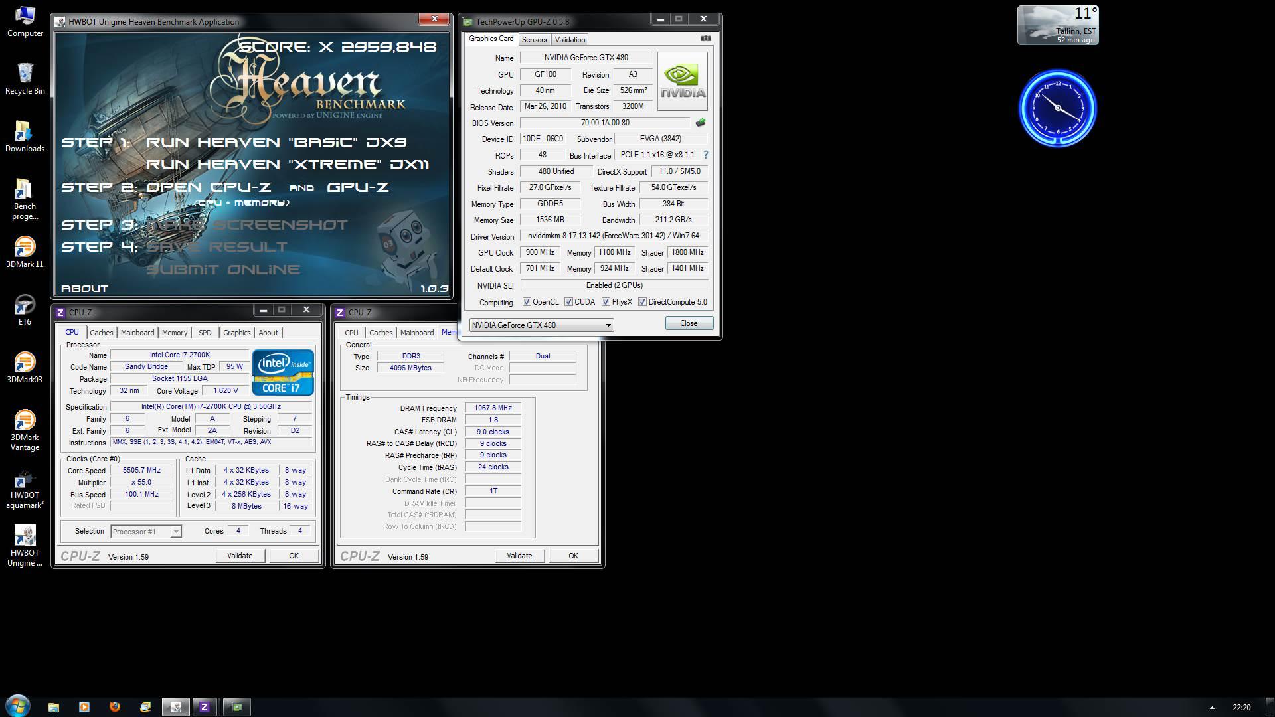
Task: Launch the 3DMark 11 desktop shortcut
Action: [x=25, y=252]
